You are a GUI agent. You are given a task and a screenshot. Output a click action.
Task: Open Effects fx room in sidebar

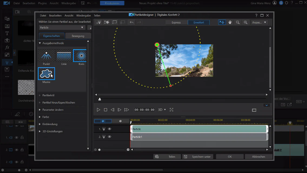pos(7,47)
